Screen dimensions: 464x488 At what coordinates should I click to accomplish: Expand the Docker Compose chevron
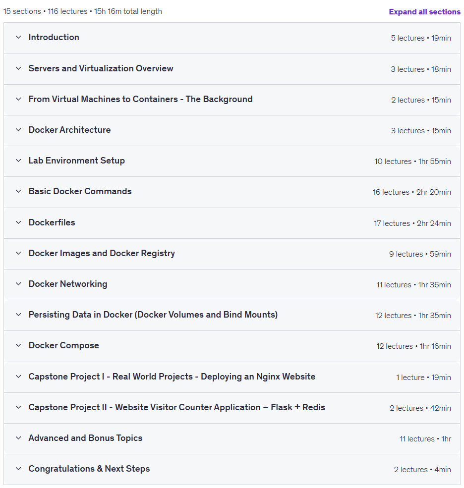coord(19,345)
